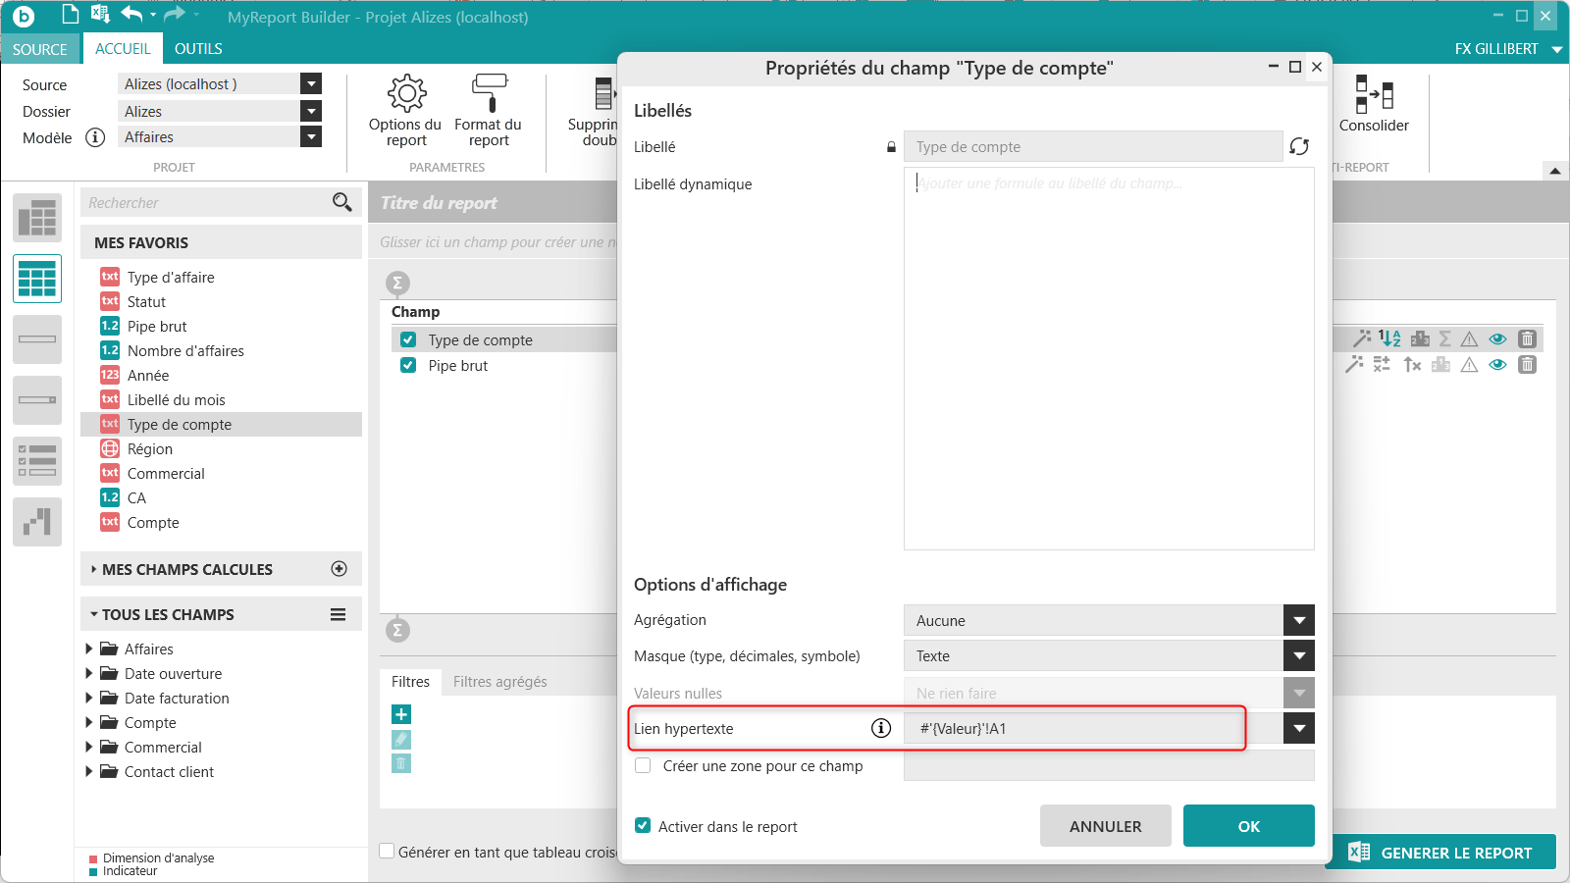The image size is (1570, 883).
Task: Uncheck Activer dans le report
Action: click(x=643, y=826)
